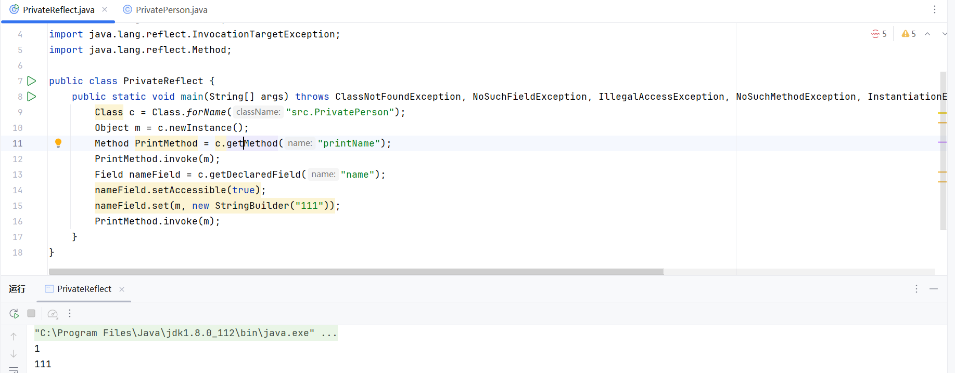Jump to next highlighted problem arrow
Viewport: 955px width, 373px height.
pyautogui.click(x=944, y=34)
